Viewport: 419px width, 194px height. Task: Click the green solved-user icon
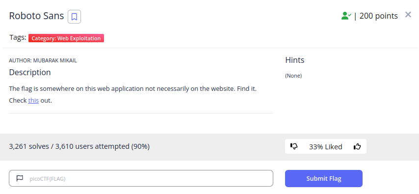click(x=346, y=16)
